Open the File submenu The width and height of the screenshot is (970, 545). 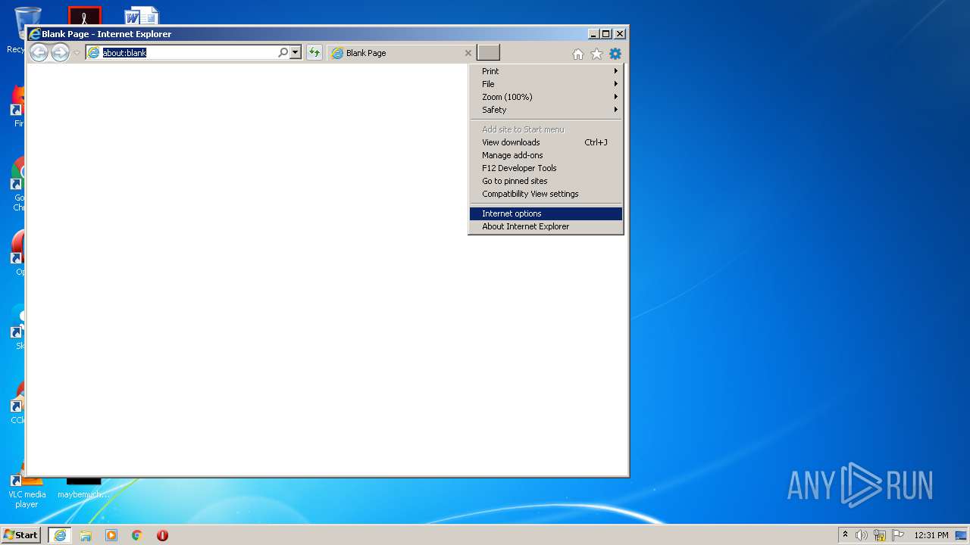pyautogui.click(x=546, y=84)
